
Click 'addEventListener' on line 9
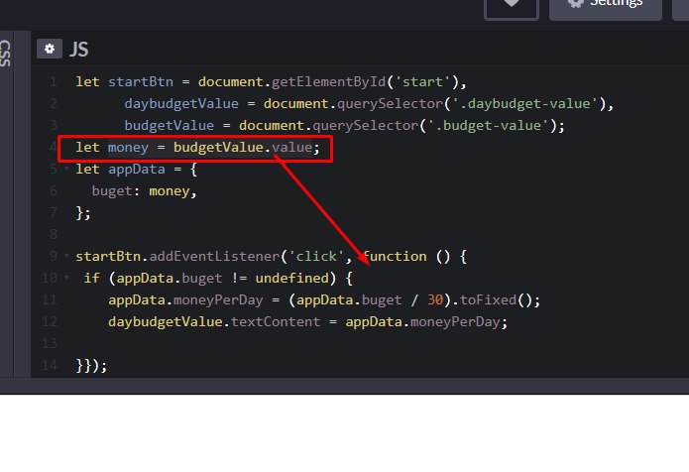tap(214, 256)
